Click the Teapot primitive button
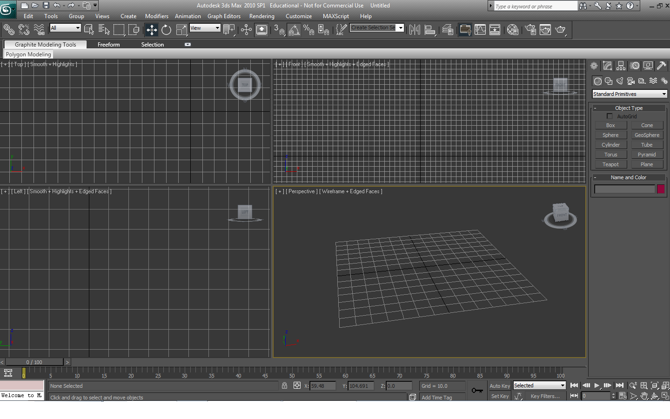 (x=610, y=164)
